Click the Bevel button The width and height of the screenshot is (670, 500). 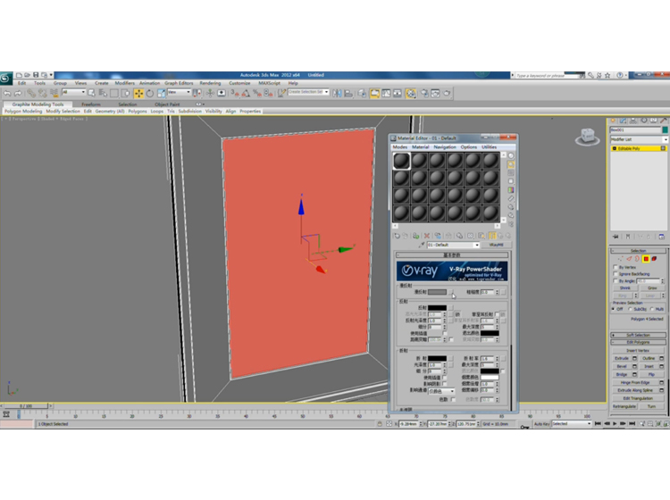(622, 366)
